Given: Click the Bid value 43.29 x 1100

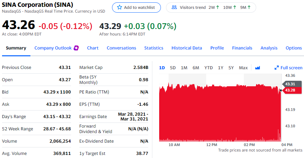Looking at the screenshot, I should point(57,92).
